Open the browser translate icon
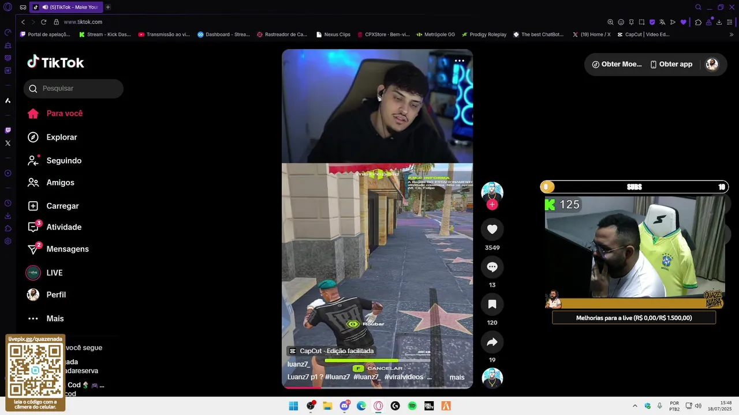 662,22
